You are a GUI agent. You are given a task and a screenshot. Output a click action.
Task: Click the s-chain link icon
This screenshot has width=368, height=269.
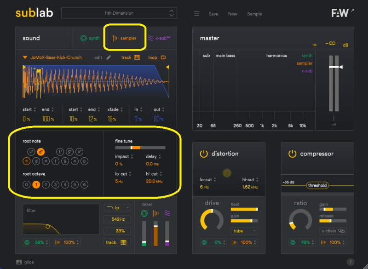341,231
